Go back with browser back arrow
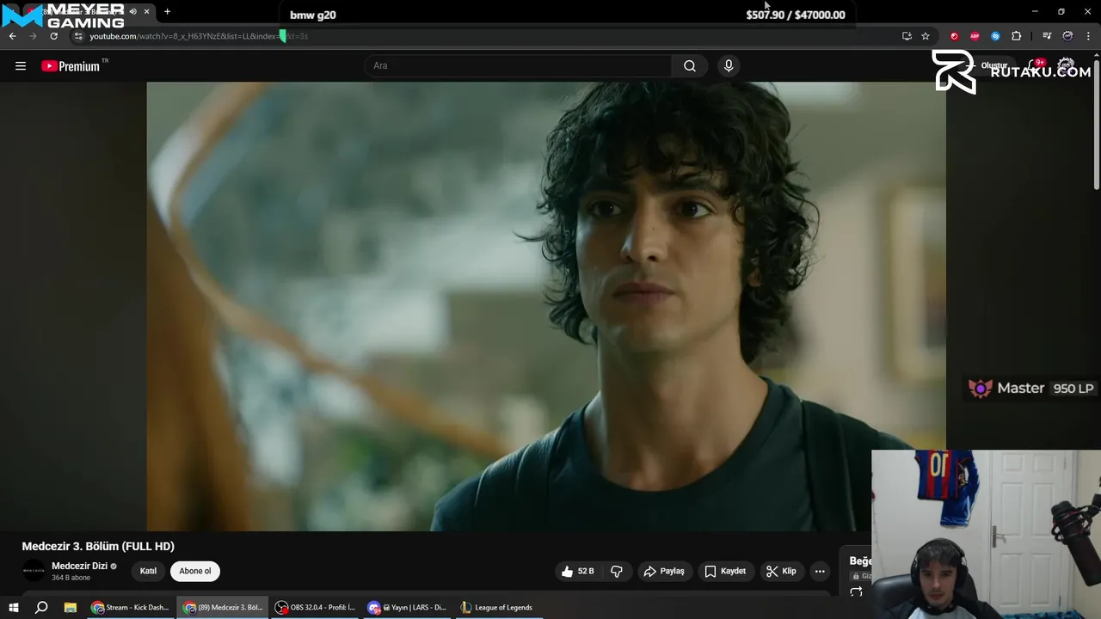 (x=12, y=36)
